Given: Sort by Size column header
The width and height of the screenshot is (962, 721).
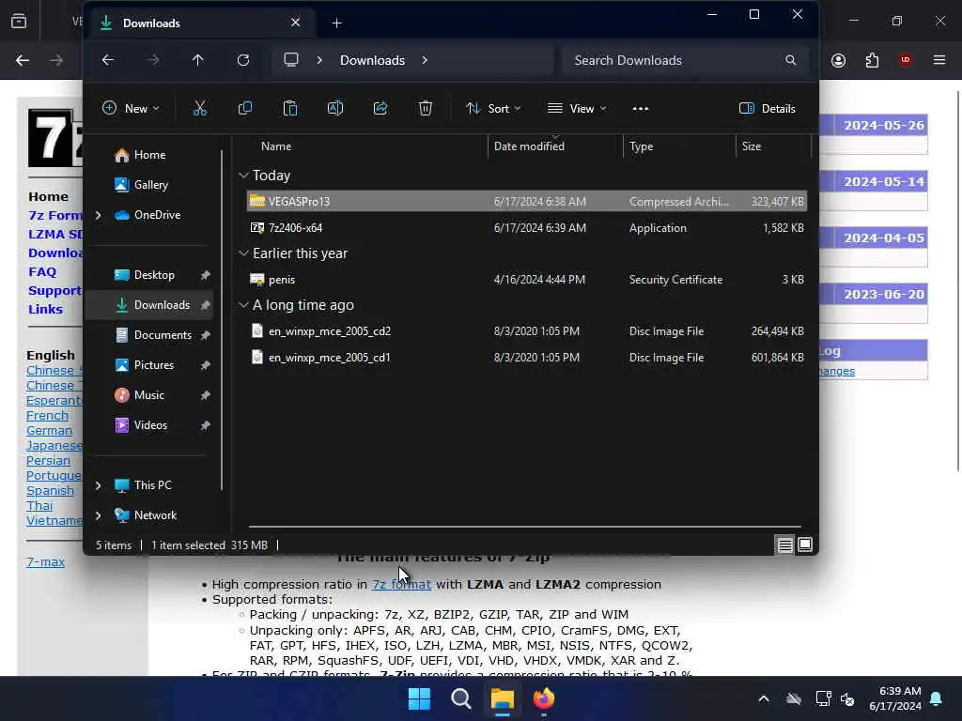Looking at the screenshot, I should click(752, 146).
